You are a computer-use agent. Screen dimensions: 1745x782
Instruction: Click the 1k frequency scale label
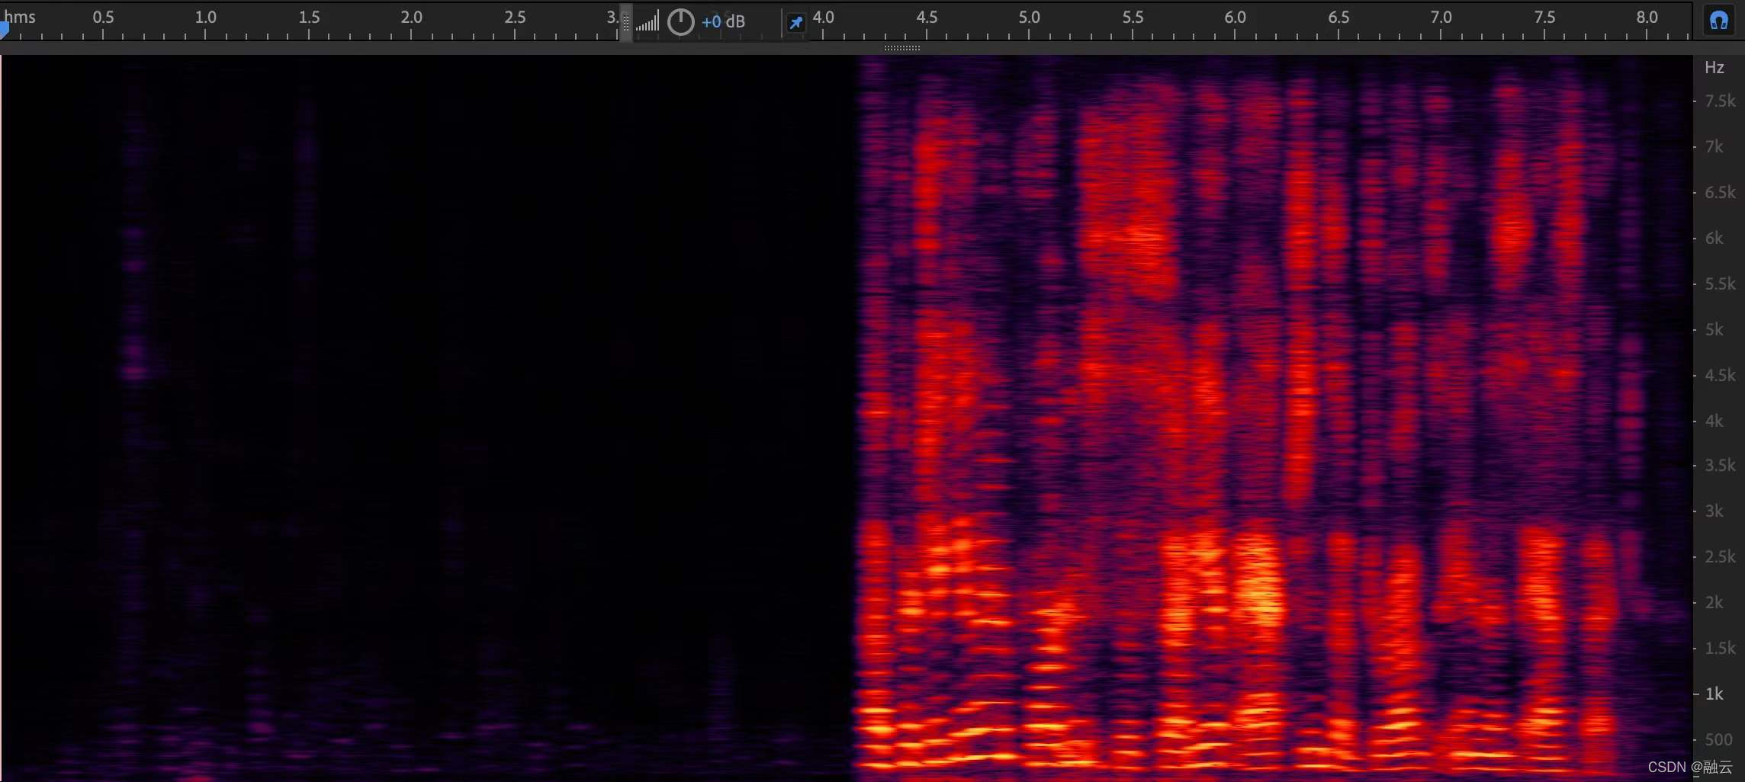tap(1714, 694)
